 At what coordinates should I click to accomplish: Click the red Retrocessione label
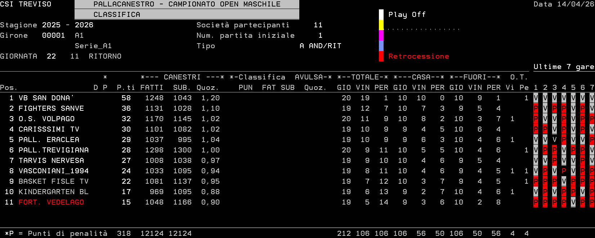coord(419,56)
